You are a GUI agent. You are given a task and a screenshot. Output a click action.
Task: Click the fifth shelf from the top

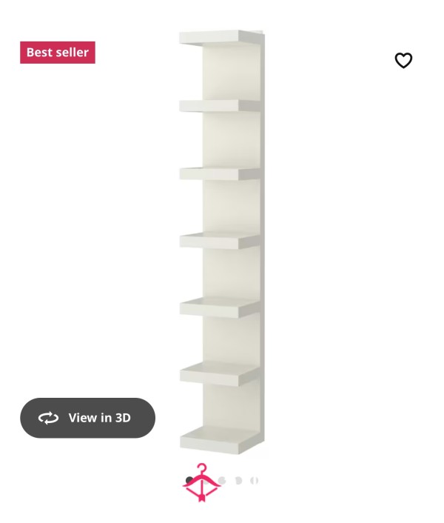click(x=220, y=307)
